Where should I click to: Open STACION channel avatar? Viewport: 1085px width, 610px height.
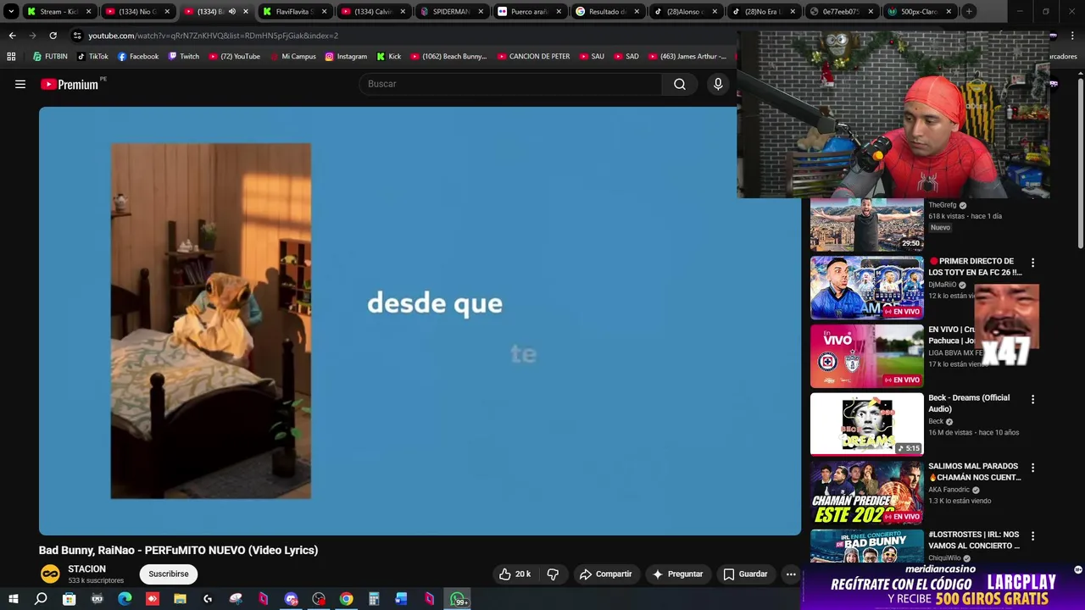tap(50, 574)
